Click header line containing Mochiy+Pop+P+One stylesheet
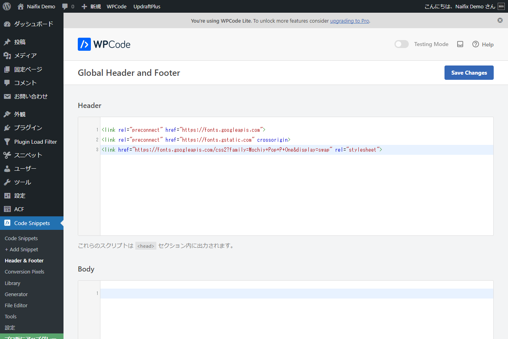Screen dimensions: 508x339 pyautogui.click(x=242, y=150)
